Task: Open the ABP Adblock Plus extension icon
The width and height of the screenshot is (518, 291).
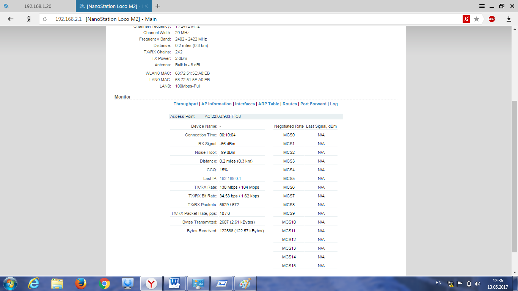Action: (492, 19)
